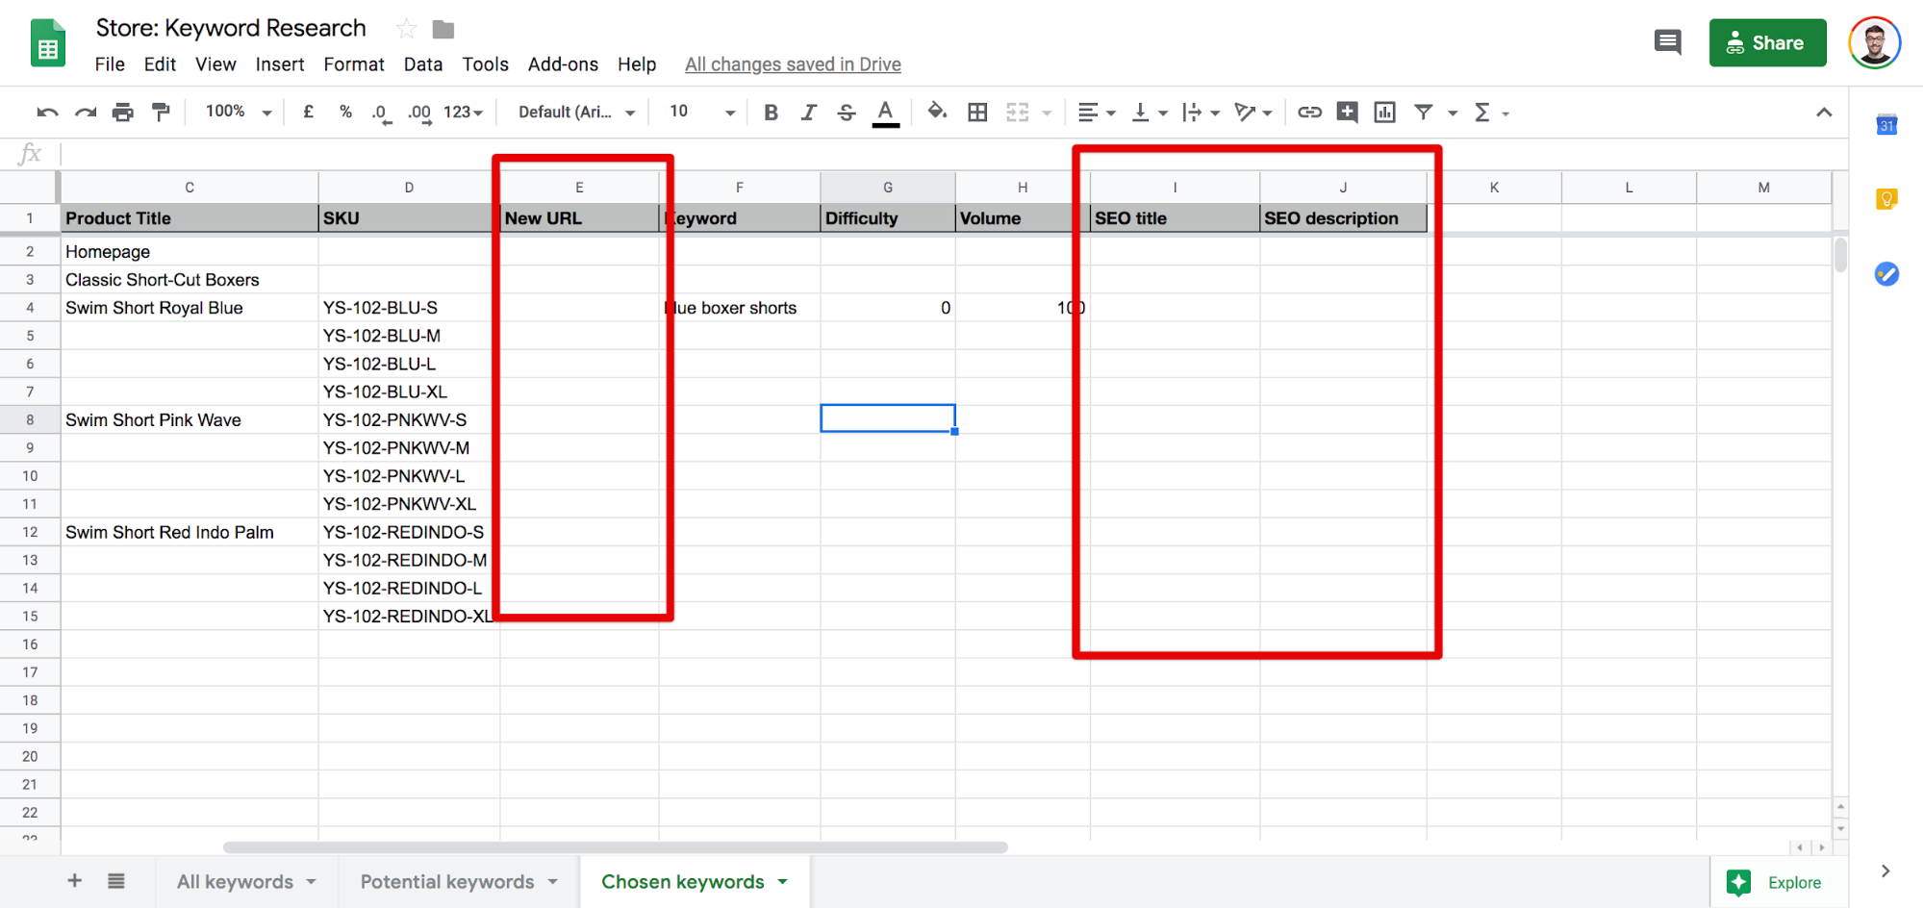Toggle bold formatting
The height and width of the screenshot is (909, 1923).
[x=771, y=113]
